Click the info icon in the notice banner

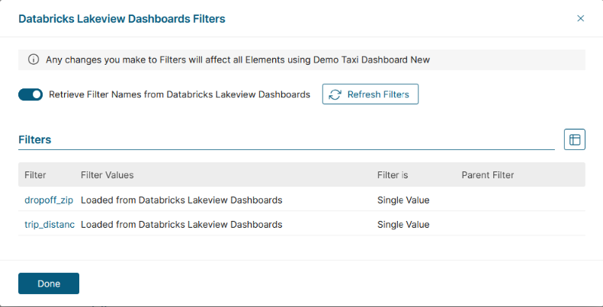pos(34,59)
